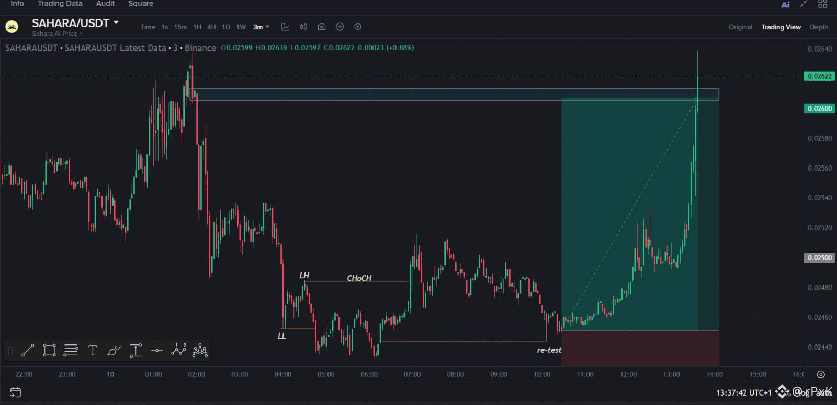Viewport: 837px width, 405px height.
Task: Switch to the Audit tab
Action: pyautogui.click(x=105, y=4)
